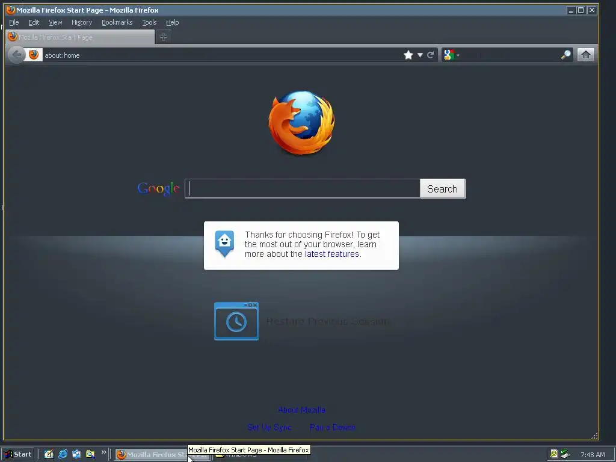
Task: Click the about:home address bar
Action: pos(222,55)
